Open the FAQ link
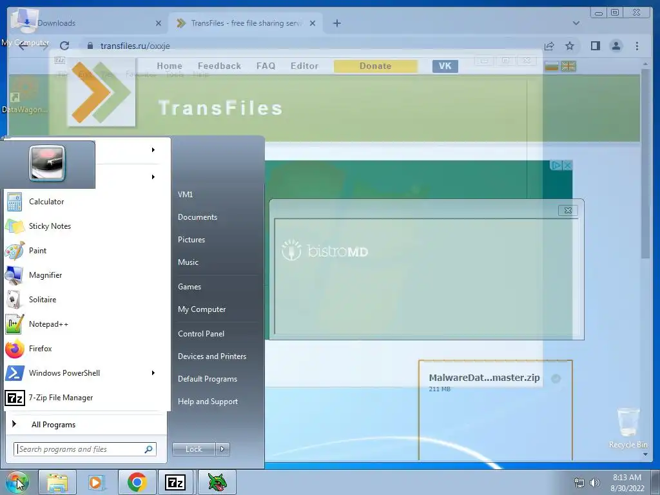This screenshot has height=495, width=660. click(x=266, y=66)
